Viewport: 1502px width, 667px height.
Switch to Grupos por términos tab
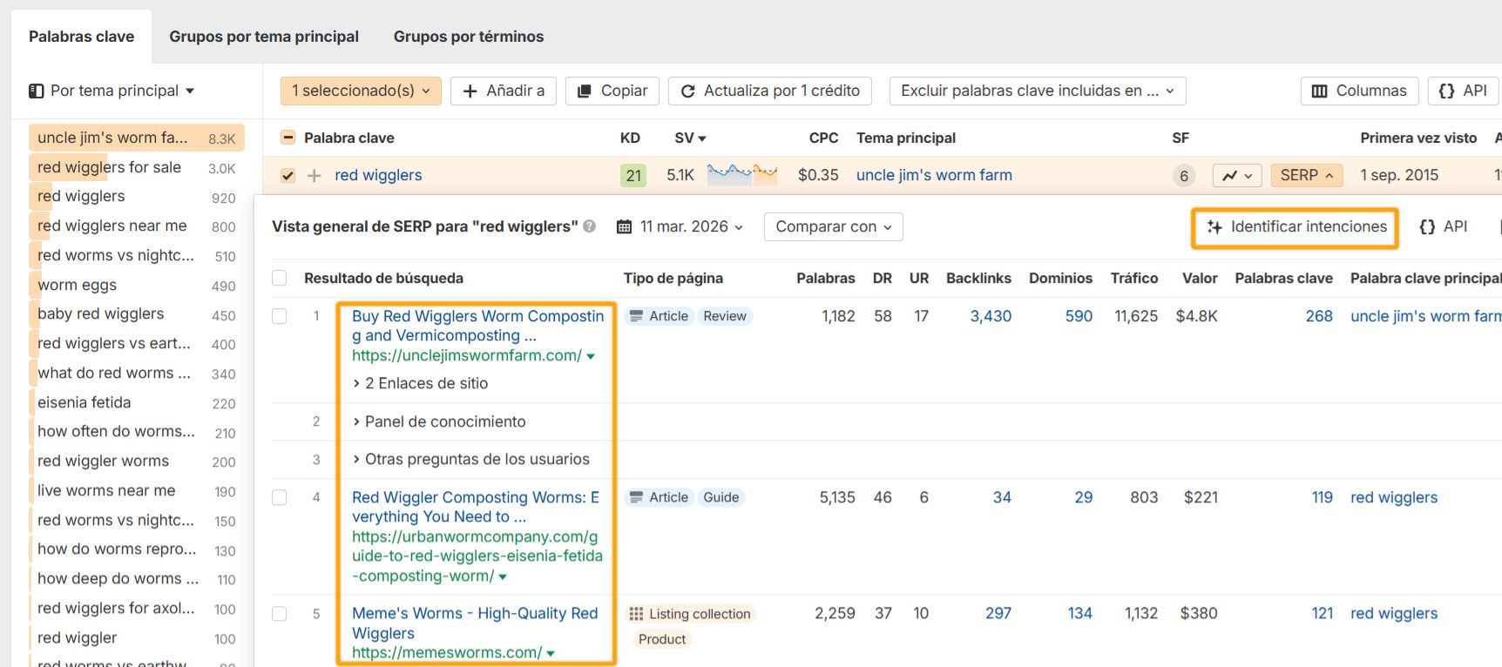[469, 37]
